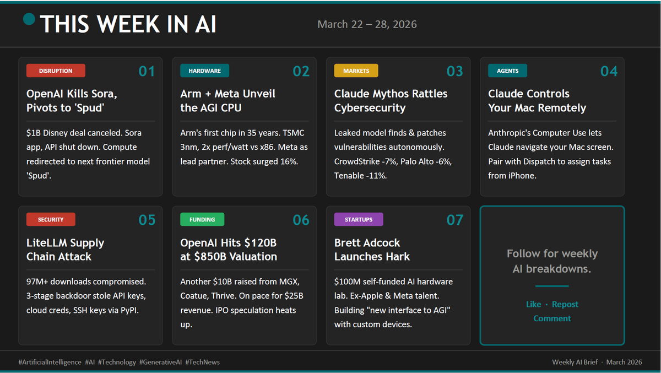Click the headline Claude Controls Your Mac Remotely
661x373 pixels.
pyautogui.click(x=537, y=101)
